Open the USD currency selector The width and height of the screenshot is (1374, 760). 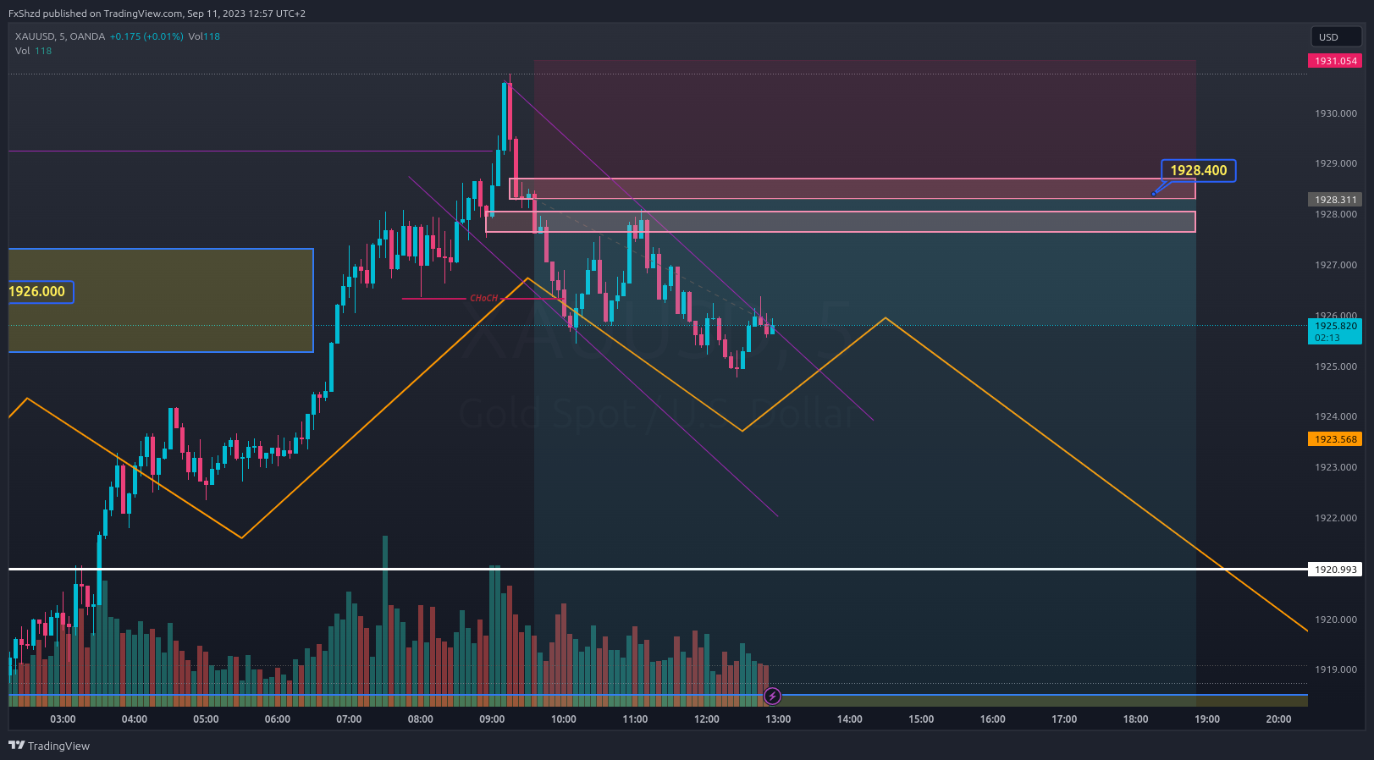coord(1336,37)
